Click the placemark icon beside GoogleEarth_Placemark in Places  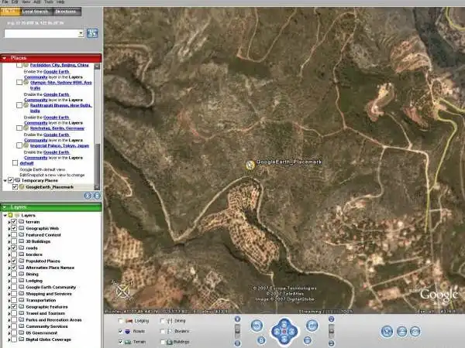click(x=22, y=187)
